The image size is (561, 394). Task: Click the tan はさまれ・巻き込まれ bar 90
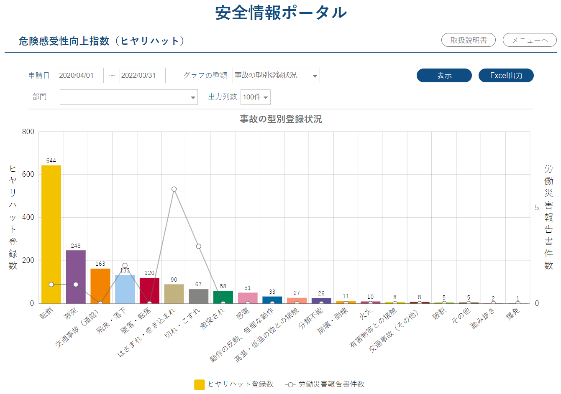[x=174, y=294]
